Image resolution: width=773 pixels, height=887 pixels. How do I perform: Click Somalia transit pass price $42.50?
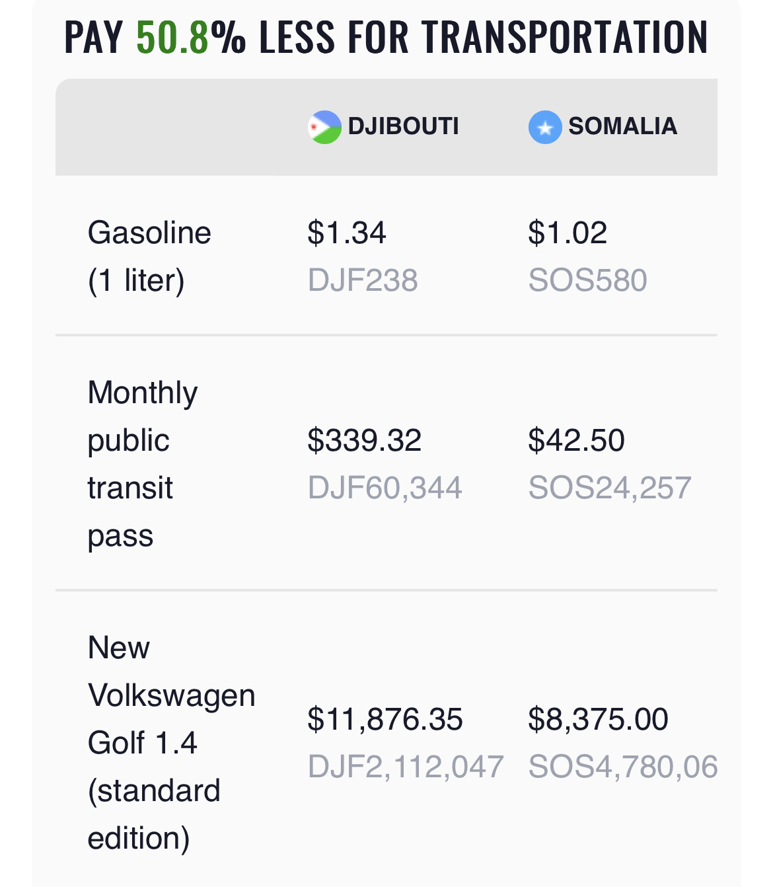(576, 440)
